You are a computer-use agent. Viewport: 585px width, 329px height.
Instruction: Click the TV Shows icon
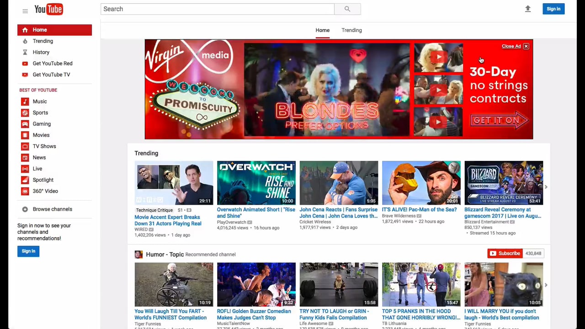pos(25,146)
